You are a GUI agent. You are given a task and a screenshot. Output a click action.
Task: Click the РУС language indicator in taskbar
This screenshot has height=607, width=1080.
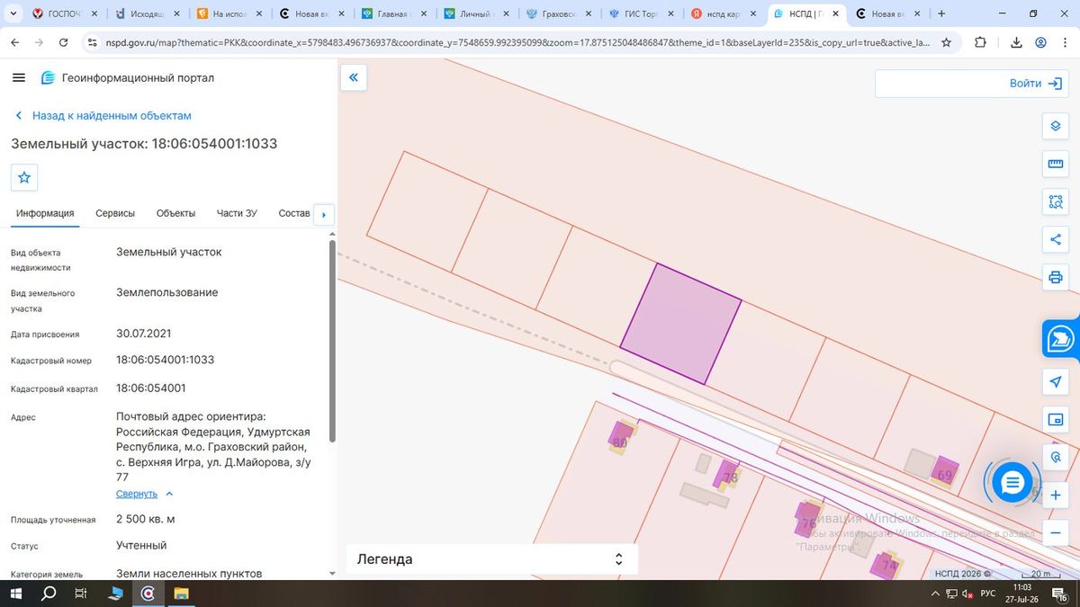pyautogui.click(x=988, y=594)
